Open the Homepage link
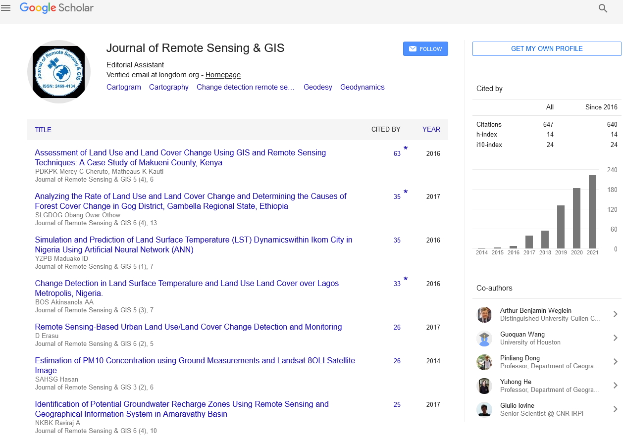Viewport: 623px width, 439px height. (x=223, y=75)
